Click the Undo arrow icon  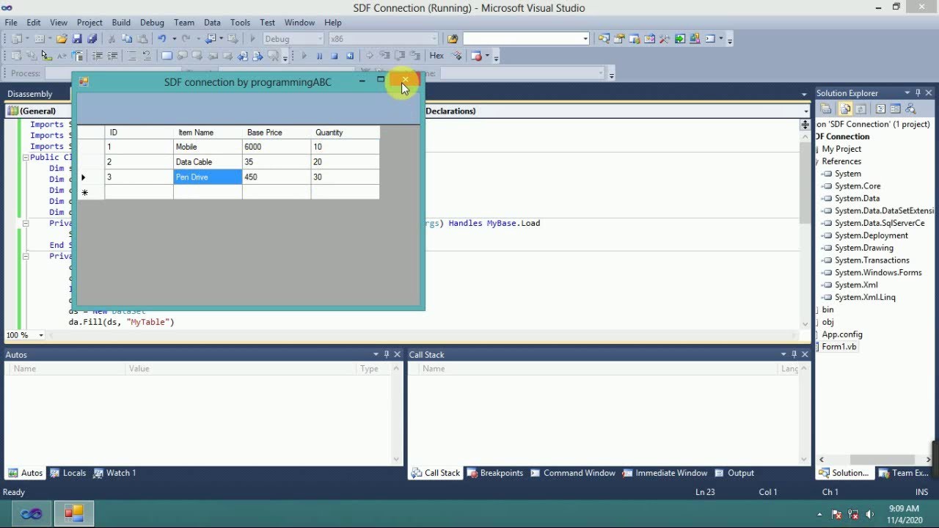(161, 39)
